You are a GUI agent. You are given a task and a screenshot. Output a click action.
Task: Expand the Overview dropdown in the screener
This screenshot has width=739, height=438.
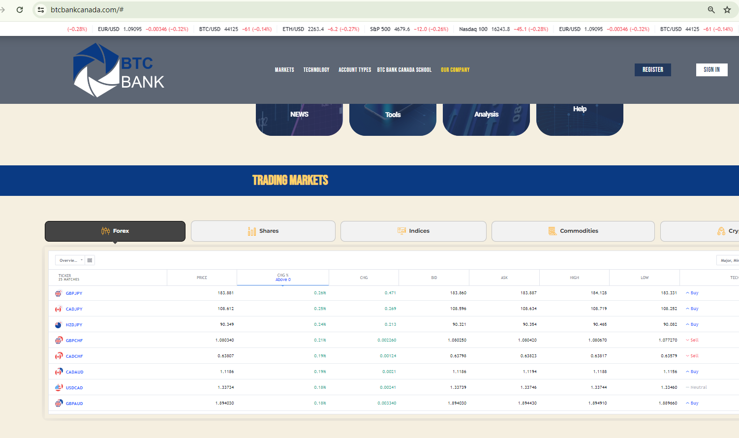70,260
